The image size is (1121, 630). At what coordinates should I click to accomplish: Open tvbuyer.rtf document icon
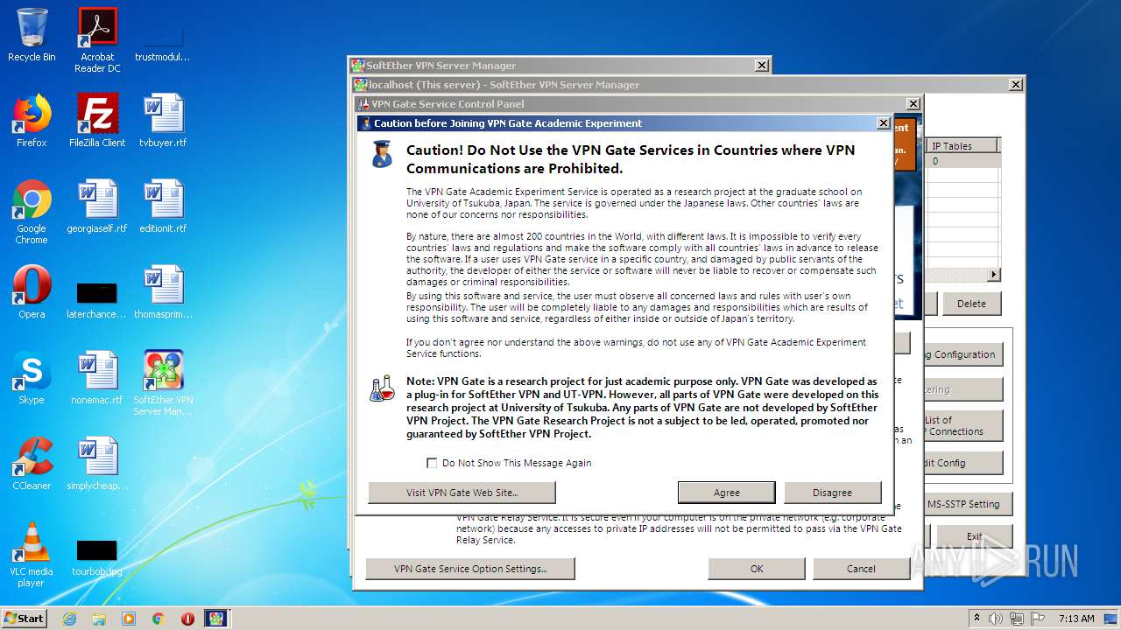pos(163,121)
